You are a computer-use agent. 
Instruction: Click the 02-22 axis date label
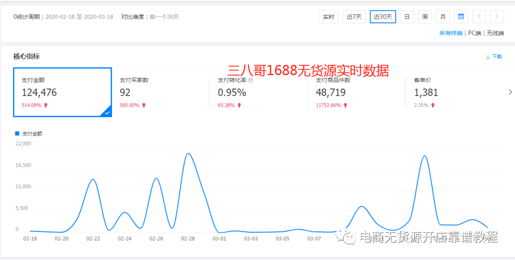click(x=93, y=239)
